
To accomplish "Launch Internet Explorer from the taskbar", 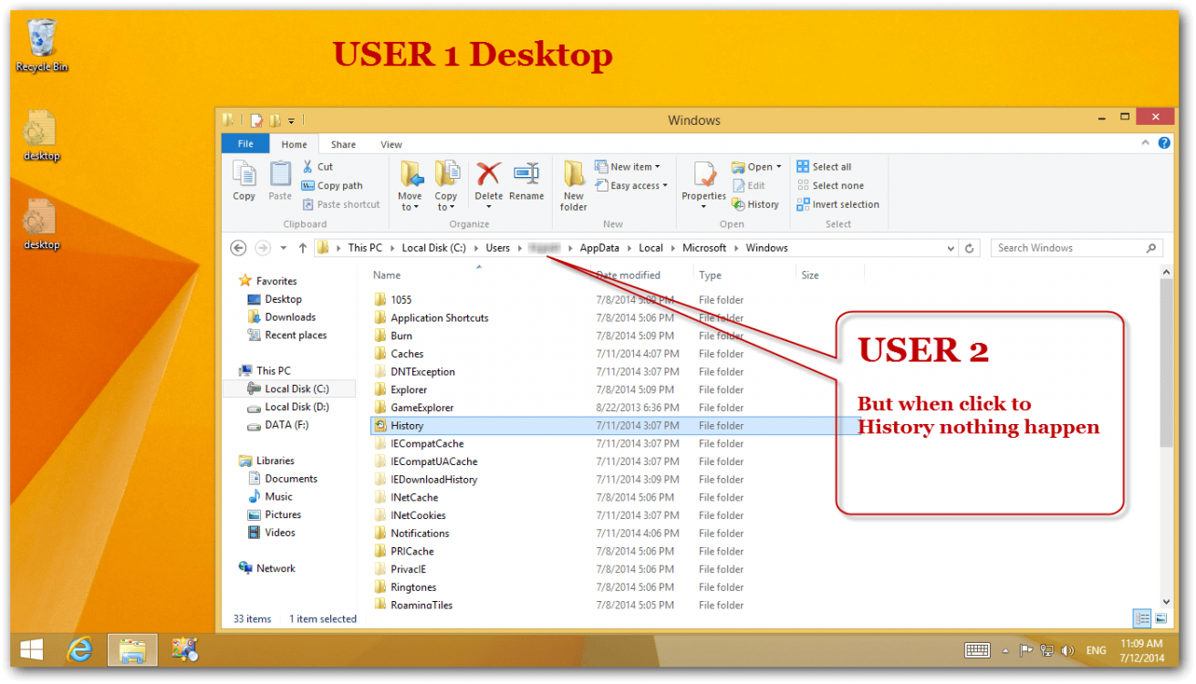I will pyautogui.click(x=78, y=649).
